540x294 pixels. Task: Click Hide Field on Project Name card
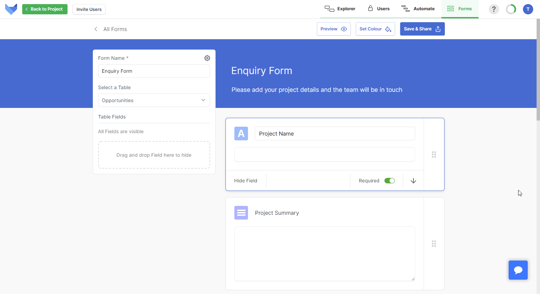(x=246, y=181)
